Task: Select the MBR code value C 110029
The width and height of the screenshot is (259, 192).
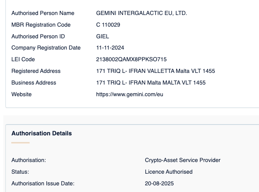Action: click(x=108, y=25)
